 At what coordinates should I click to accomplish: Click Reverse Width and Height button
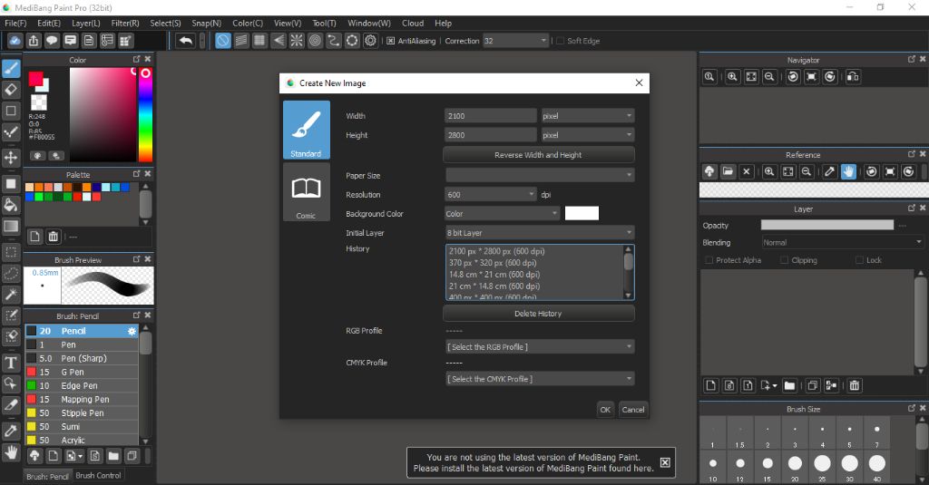coord(539,155)
